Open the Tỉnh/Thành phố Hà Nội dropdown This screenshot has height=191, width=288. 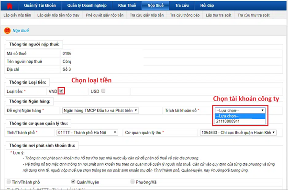(x=87, y=133)
